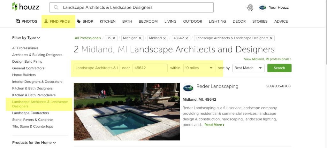Click the Find Pros person icon
This screenshot has width=327, height=148.
click(46, 21)
